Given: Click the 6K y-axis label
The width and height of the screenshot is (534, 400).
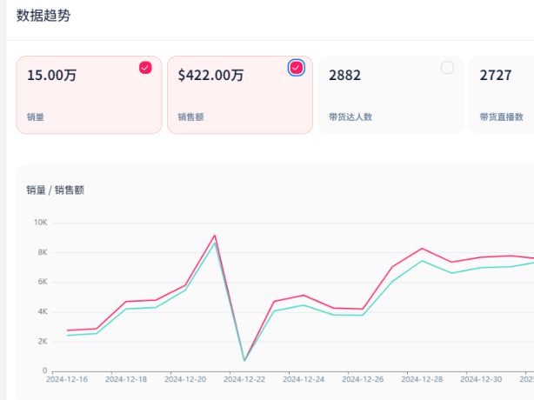Looking at the screenshot, I should [43, 282].
